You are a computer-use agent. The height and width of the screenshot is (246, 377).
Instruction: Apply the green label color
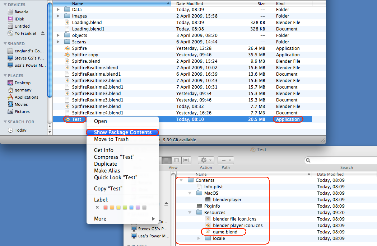click(x=125, y=207)
